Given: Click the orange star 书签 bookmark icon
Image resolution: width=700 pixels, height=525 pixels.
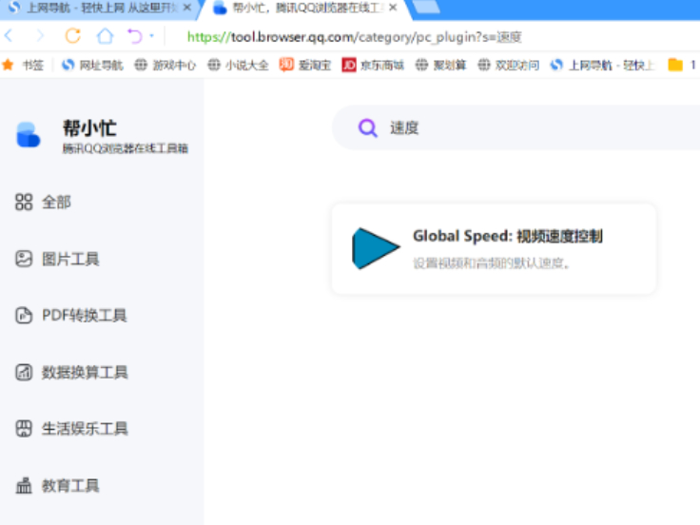Looking at the screenshot, I should tap(8, 66).
